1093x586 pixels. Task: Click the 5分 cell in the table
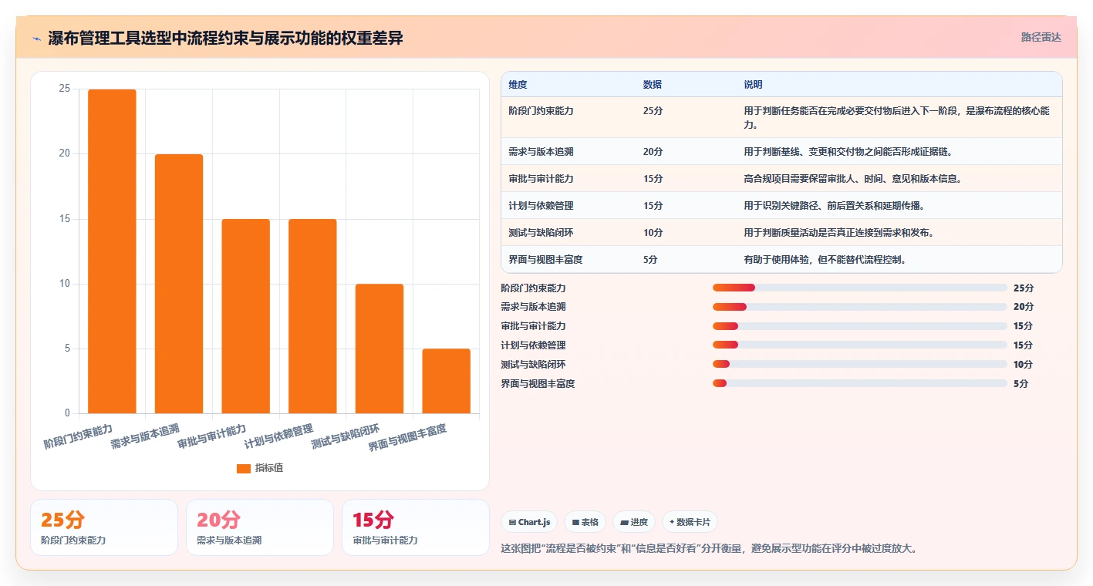[x=650, y=260]
